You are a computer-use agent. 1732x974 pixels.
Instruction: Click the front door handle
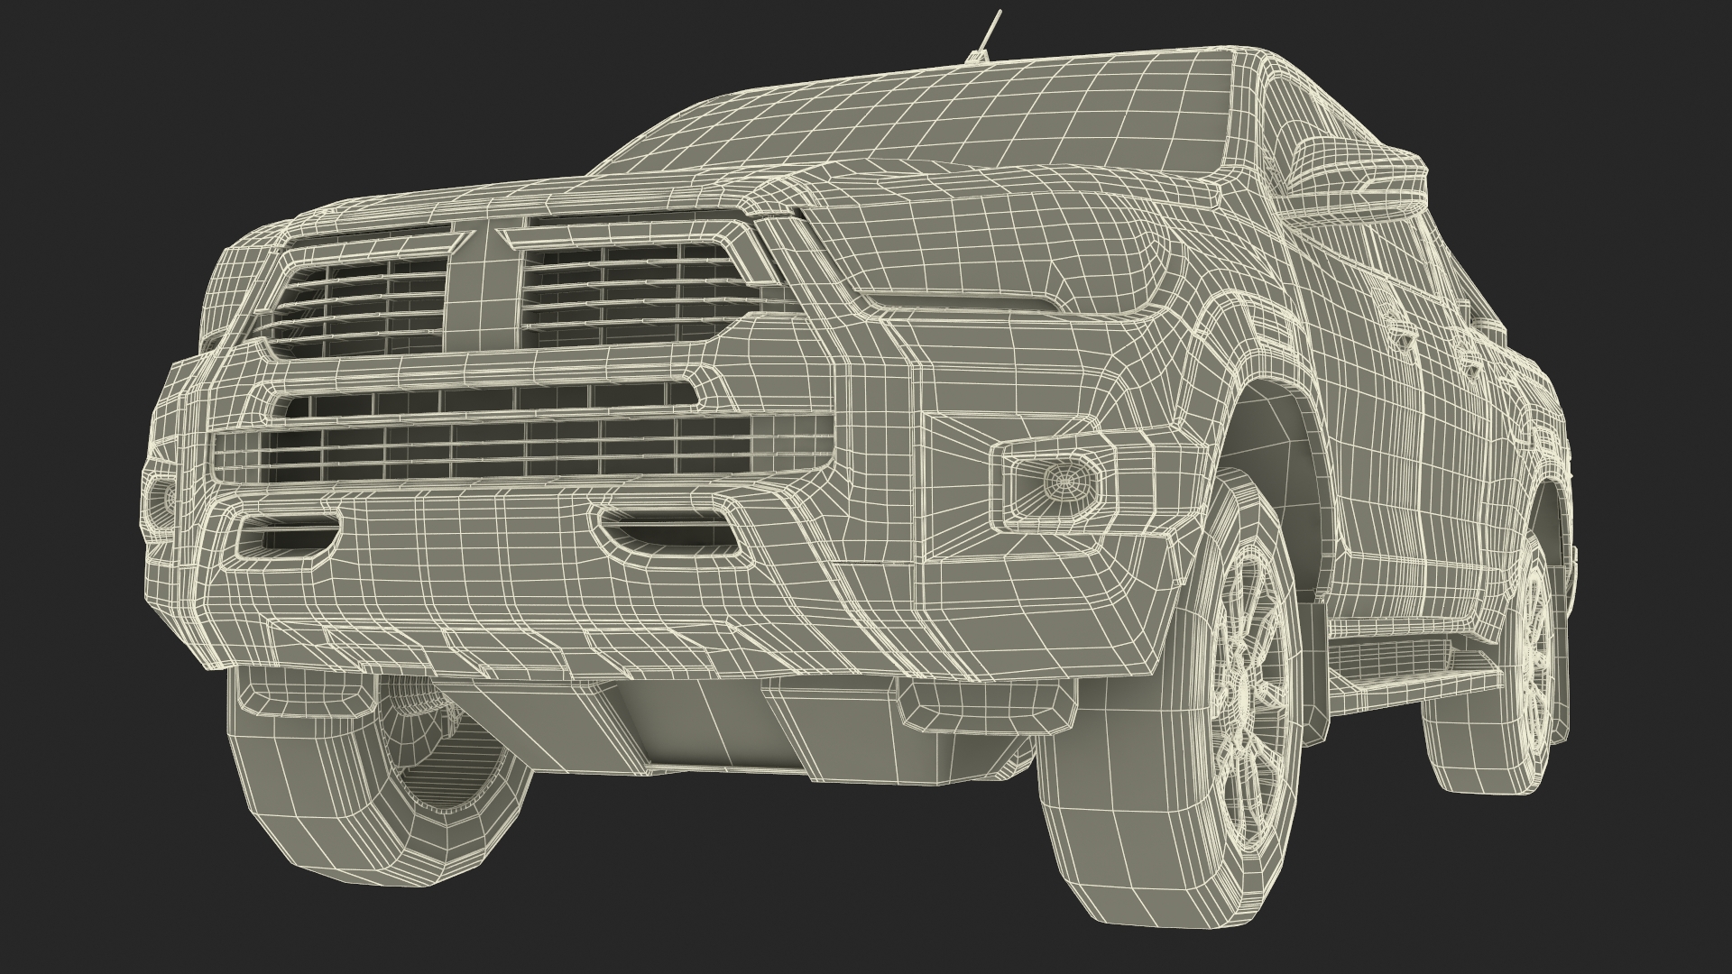(1405, 335)
